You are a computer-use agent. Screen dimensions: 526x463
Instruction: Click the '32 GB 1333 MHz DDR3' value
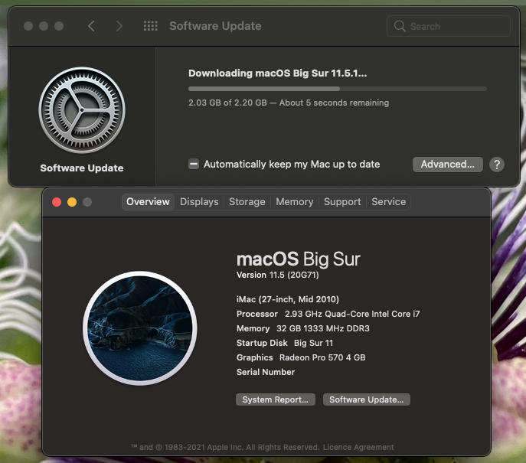point(322,328)
